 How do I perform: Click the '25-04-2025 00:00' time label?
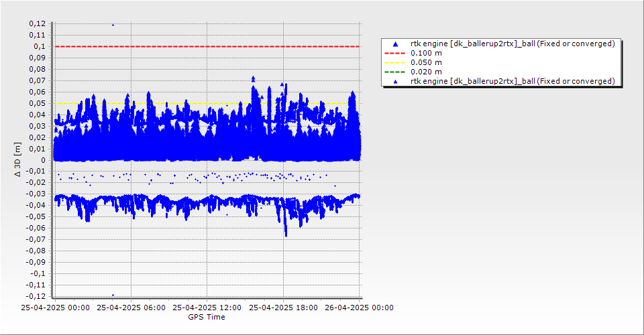(x=56, y=308)
